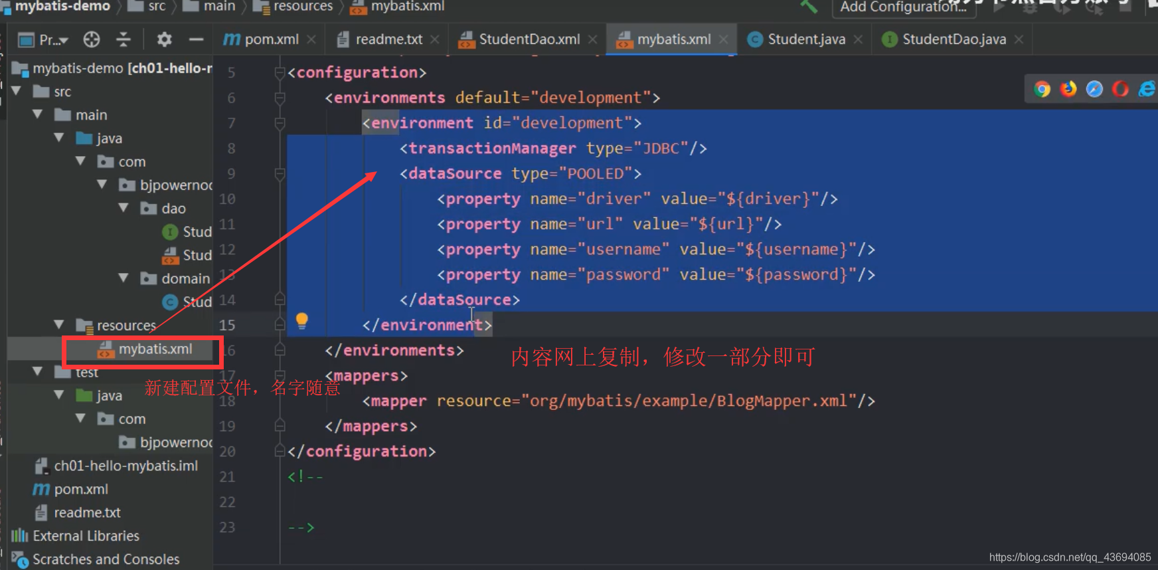Select ch01-hello-mybatis.iml file in tree
Image resolution: width=1158 pixels, height=570 pixels.
(116, 466)
